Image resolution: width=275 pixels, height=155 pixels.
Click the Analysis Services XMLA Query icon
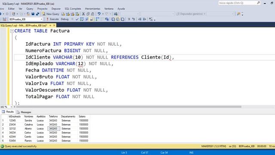[77, 14]
